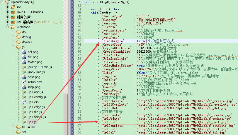
Task: Open up7.file.js from the tree
Action: (x=35, y=112)
